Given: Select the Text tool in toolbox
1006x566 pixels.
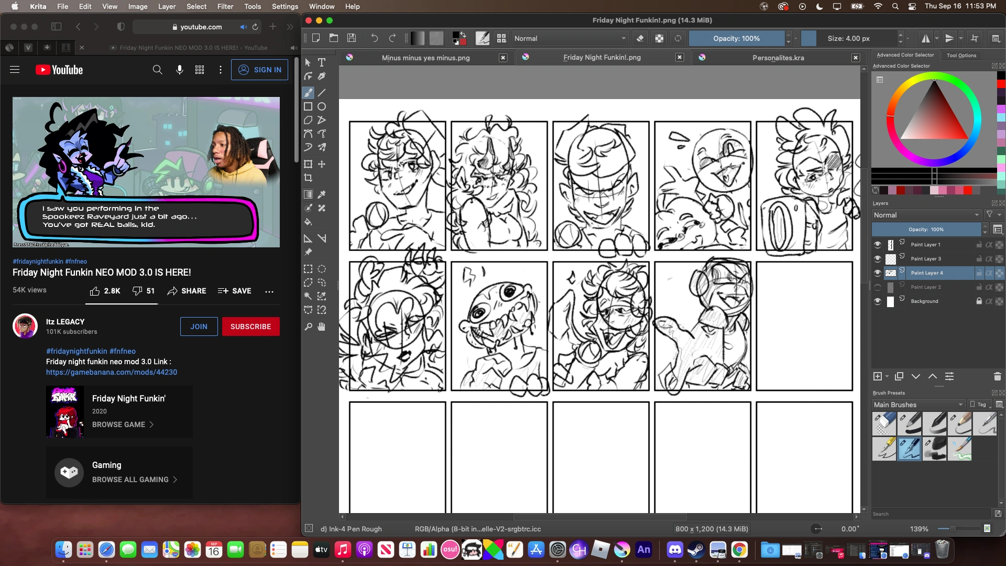Looking at the screenshot, I should pyautogui.click(x=322, y=62).
